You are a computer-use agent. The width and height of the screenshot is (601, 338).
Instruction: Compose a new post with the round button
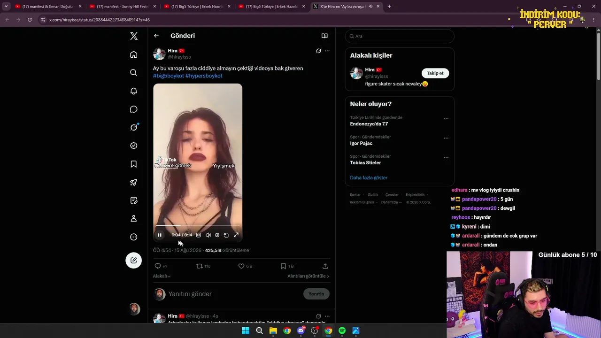pyautogui.click(x=134, y=261)
